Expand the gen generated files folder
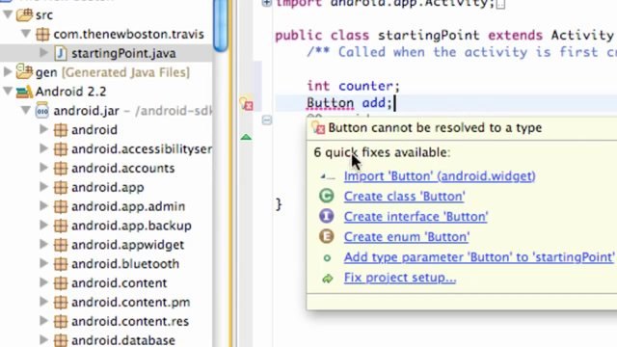This screenshot has width=617, height=347. point(8,72)
